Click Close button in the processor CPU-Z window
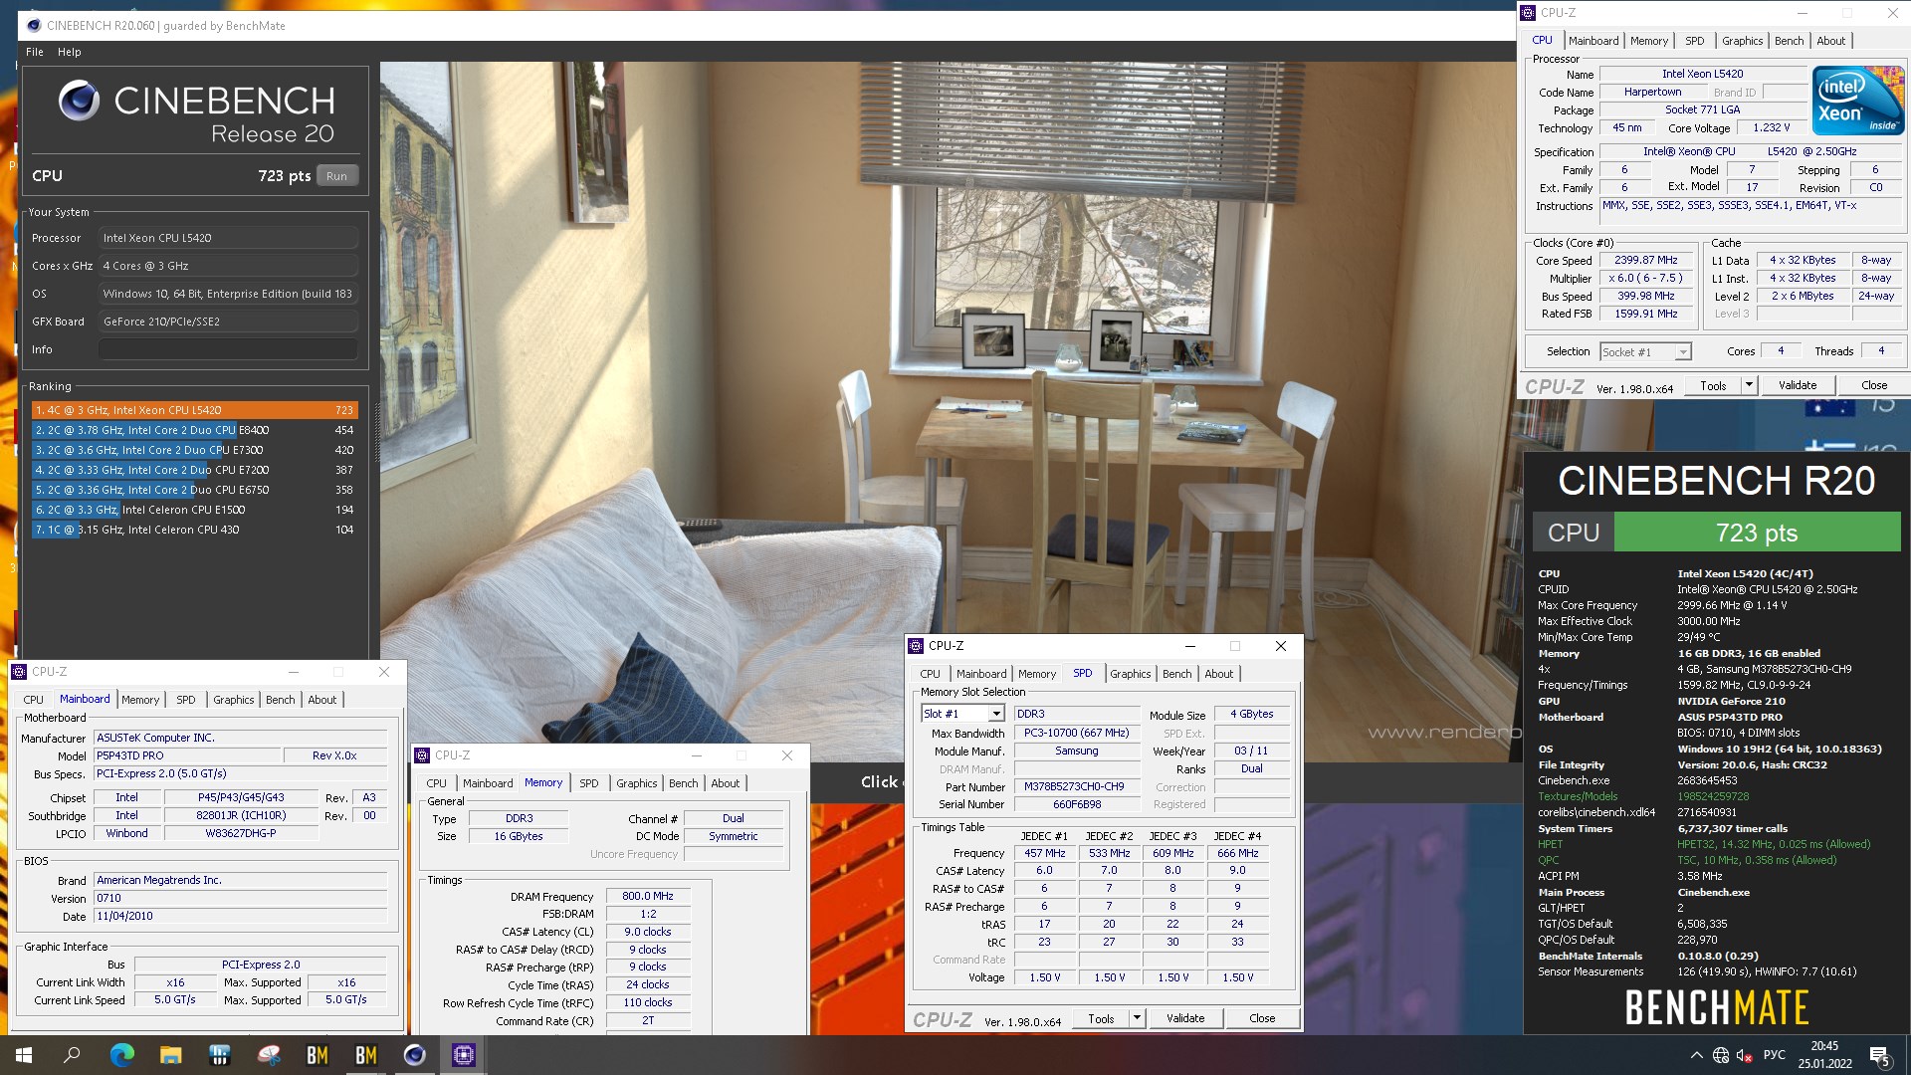 click(x=1874, y=385)
